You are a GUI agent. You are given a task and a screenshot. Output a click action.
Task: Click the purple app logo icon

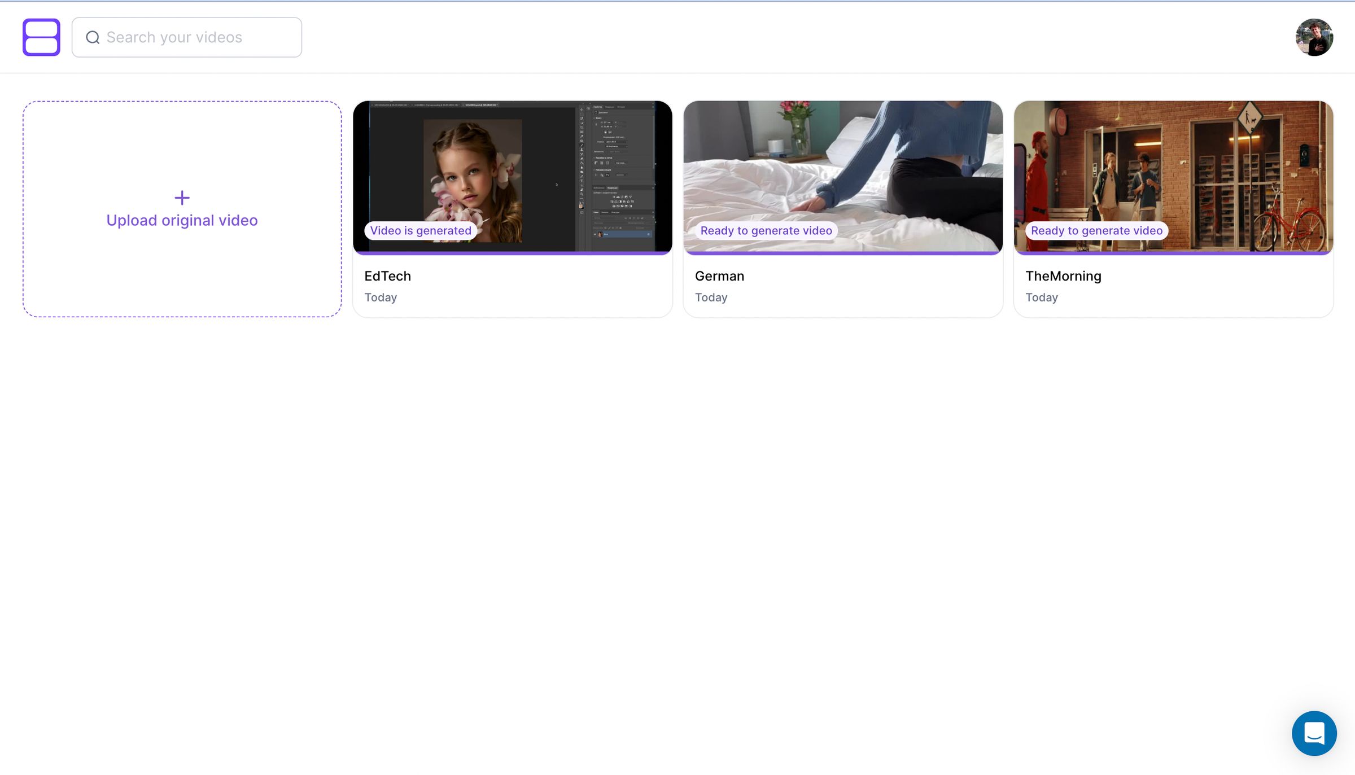click(x=41, y=37)
